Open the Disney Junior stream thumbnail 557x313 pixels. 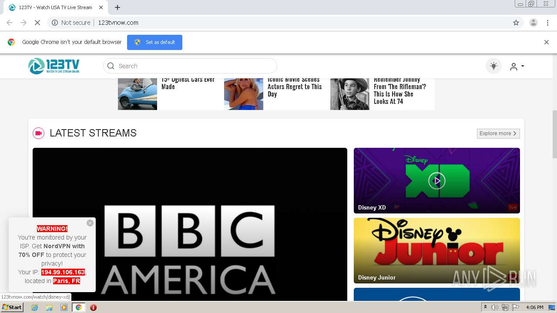point(436,250)
